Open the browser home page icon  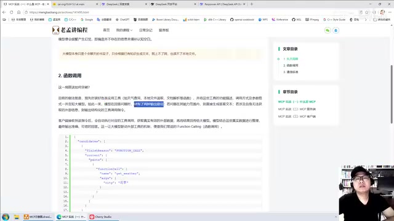pos(19,12)
